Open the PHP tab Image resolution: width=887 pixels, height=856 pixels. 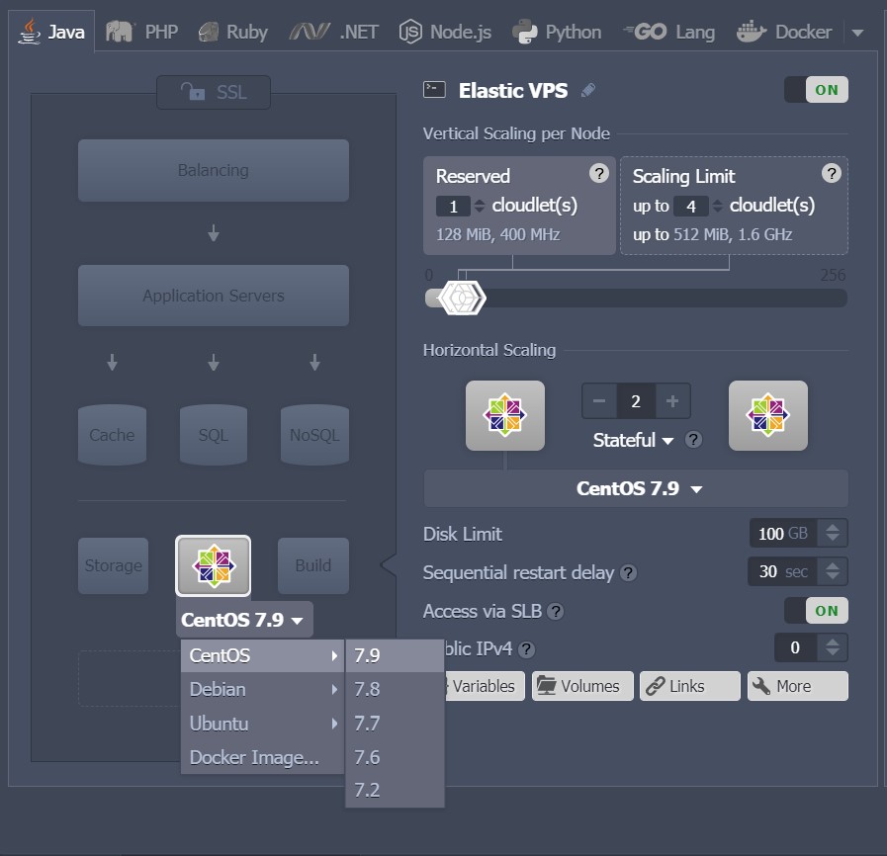(141, 32)
